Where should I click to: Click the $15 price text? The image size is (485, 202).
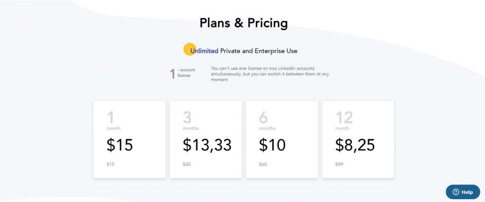click(120, 145)
